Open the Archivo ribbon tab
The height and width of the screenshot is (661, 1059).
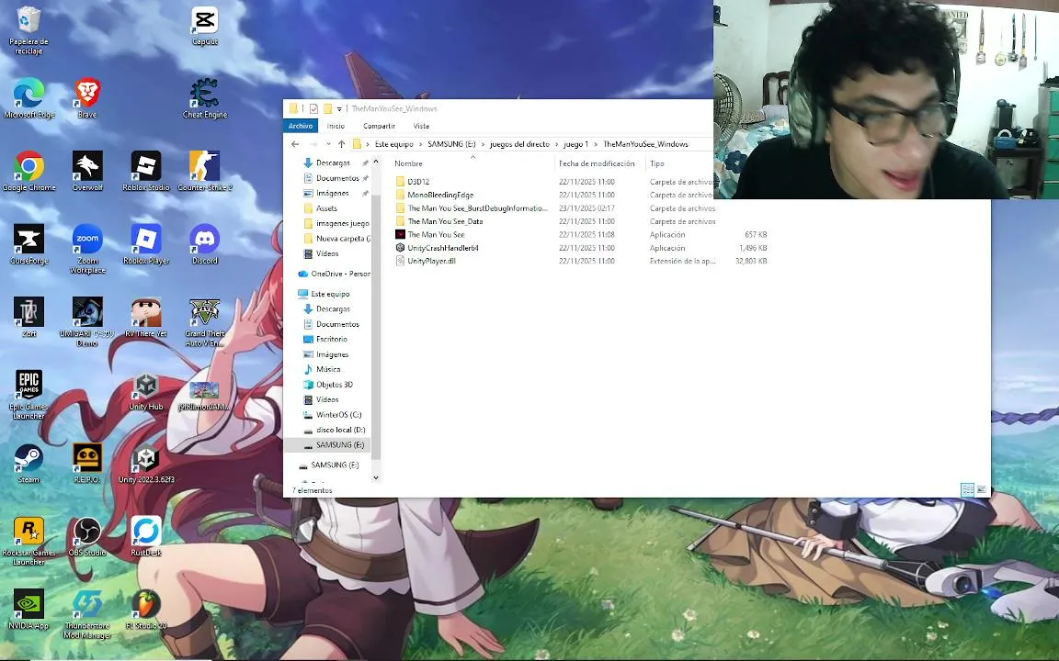[x=300, y=126]
